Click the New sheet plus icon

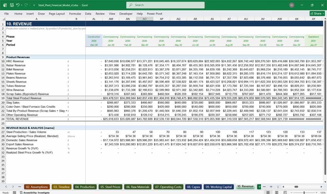271,187
